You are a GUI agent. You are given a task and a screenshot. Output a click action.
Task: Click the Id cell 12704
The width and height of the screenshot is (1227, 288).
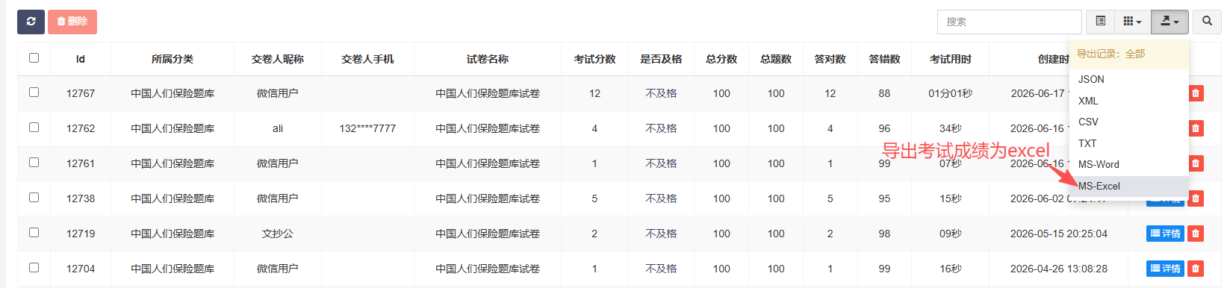click(81, 269)
